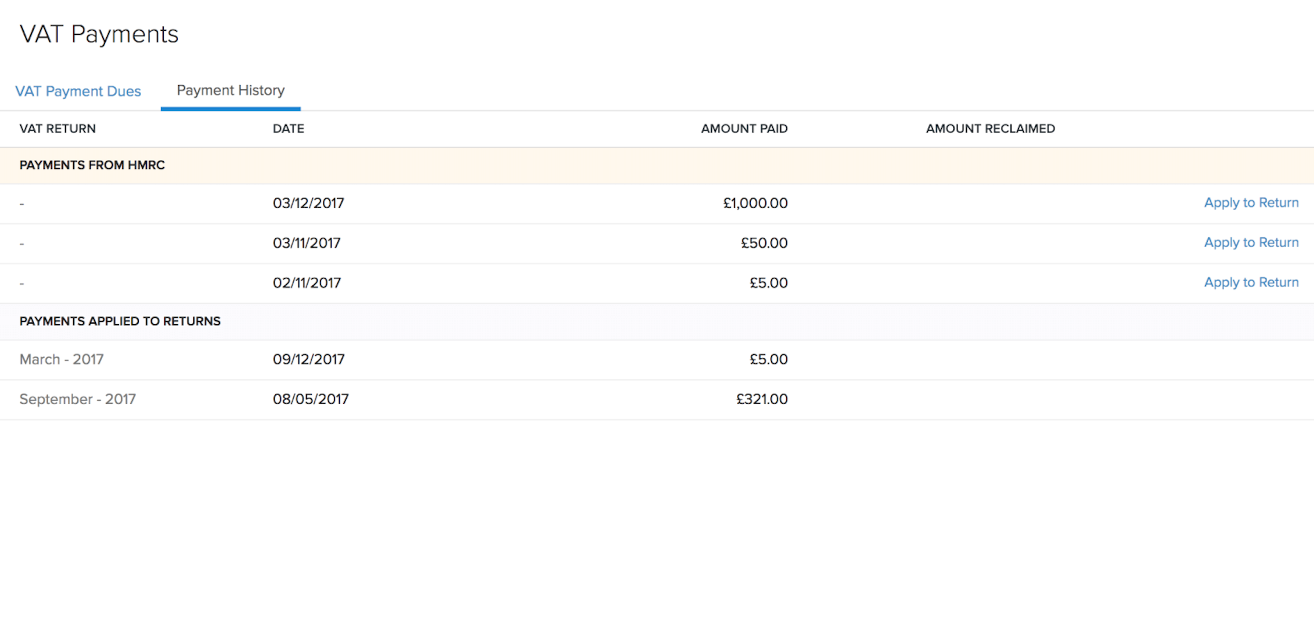Screen dimensions: 1314x624
Task: Sort by the AMOUNT RECLAIMED column header
Action: tap(990, 128)
